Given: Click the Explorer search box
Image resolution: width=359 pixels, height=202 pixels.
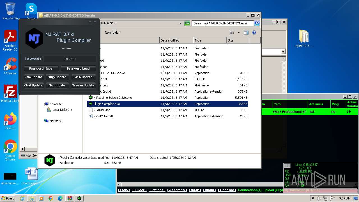Looking at the screenshot, I should pos(223,23).
